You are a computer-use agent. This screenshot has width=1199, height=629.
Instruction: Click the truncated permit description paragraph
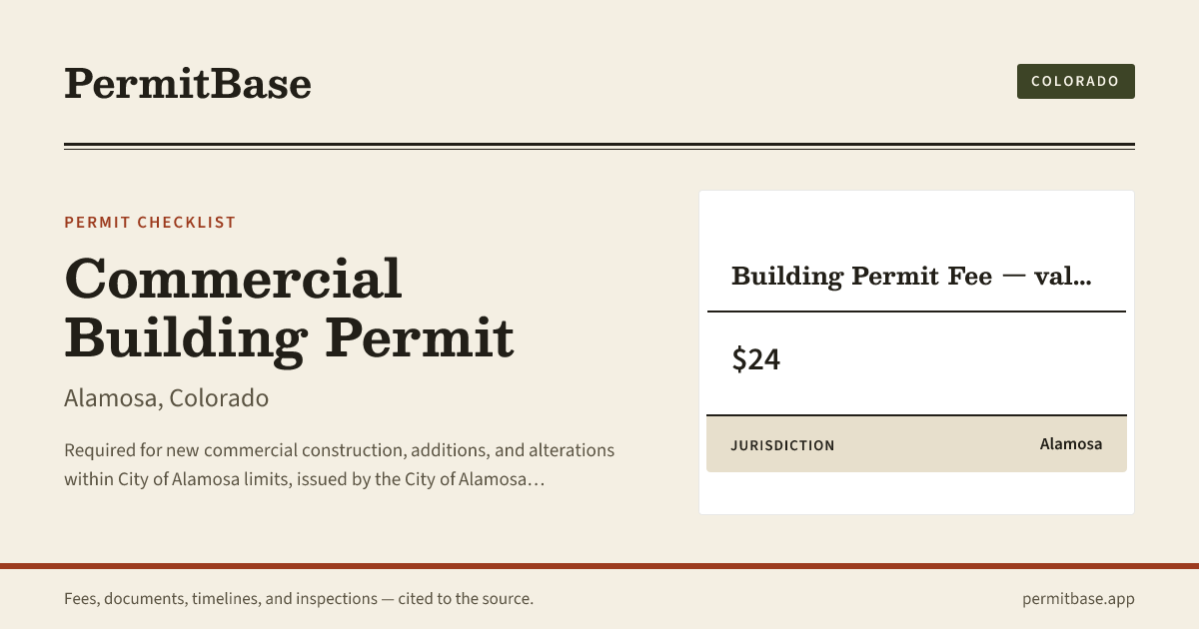coord(340,465)
